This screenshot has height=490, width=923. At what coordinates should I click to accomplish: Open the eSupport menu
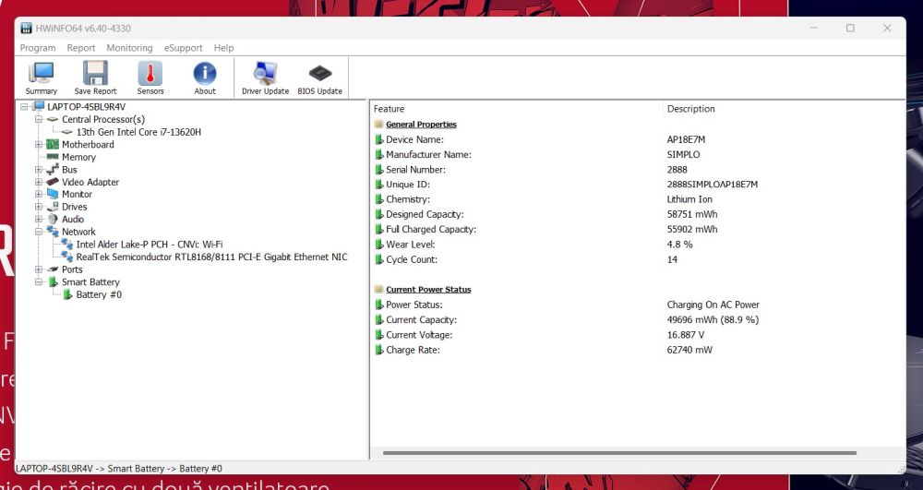183,48
